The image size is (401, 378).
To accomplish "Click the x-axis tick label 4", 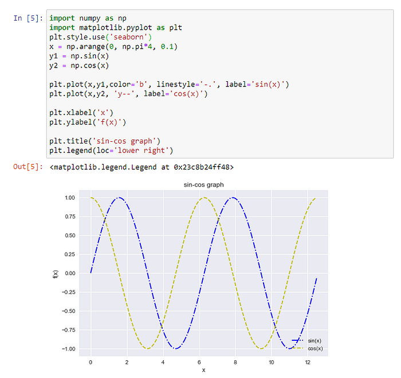I will (x=163, y=363).
